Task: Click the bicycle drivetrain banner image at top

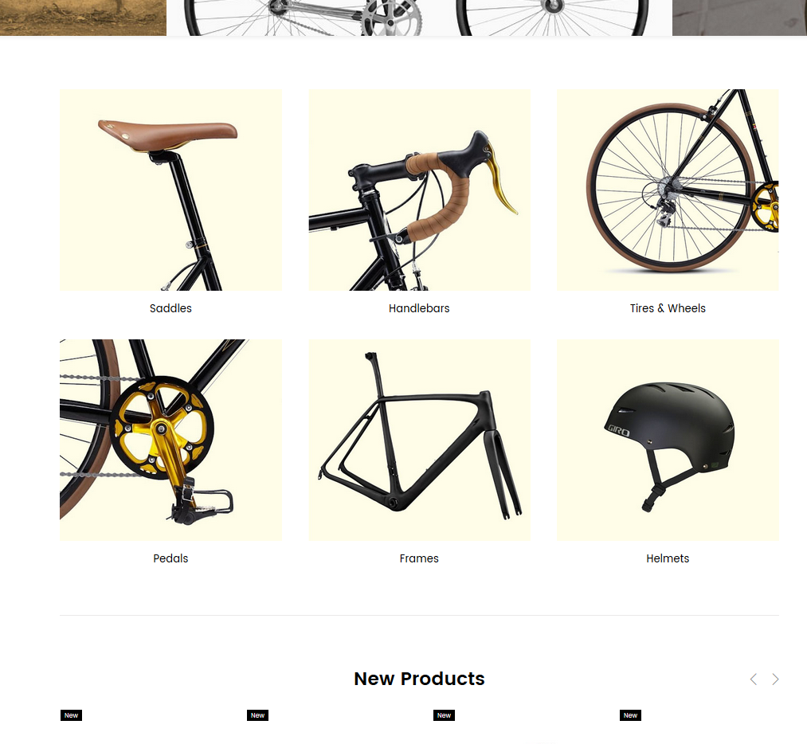Action: point(420,18)
